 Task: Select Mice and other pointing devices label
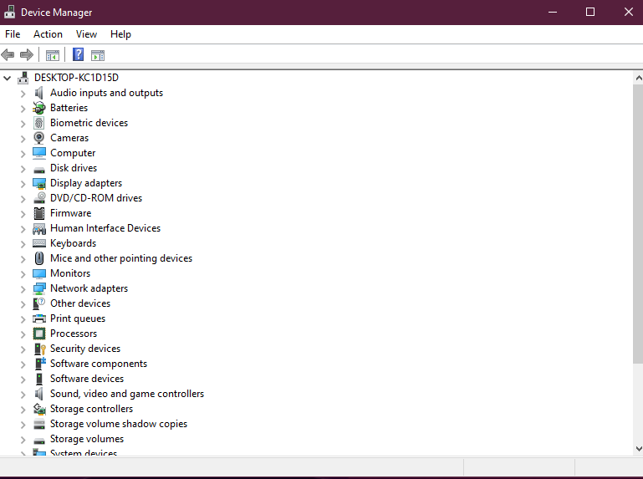pos(121,258)
